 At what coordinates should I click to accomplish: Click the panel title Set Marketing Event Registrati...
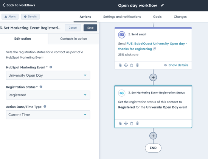pyautogui.click(x=30, y=28)
